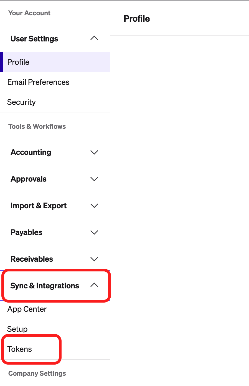
Task: Click the Approvals section header label
Action: [29, 179]
